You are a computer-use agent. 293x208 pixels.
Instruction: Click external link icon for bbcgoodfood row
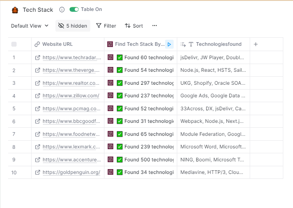[x=38, y=121]
